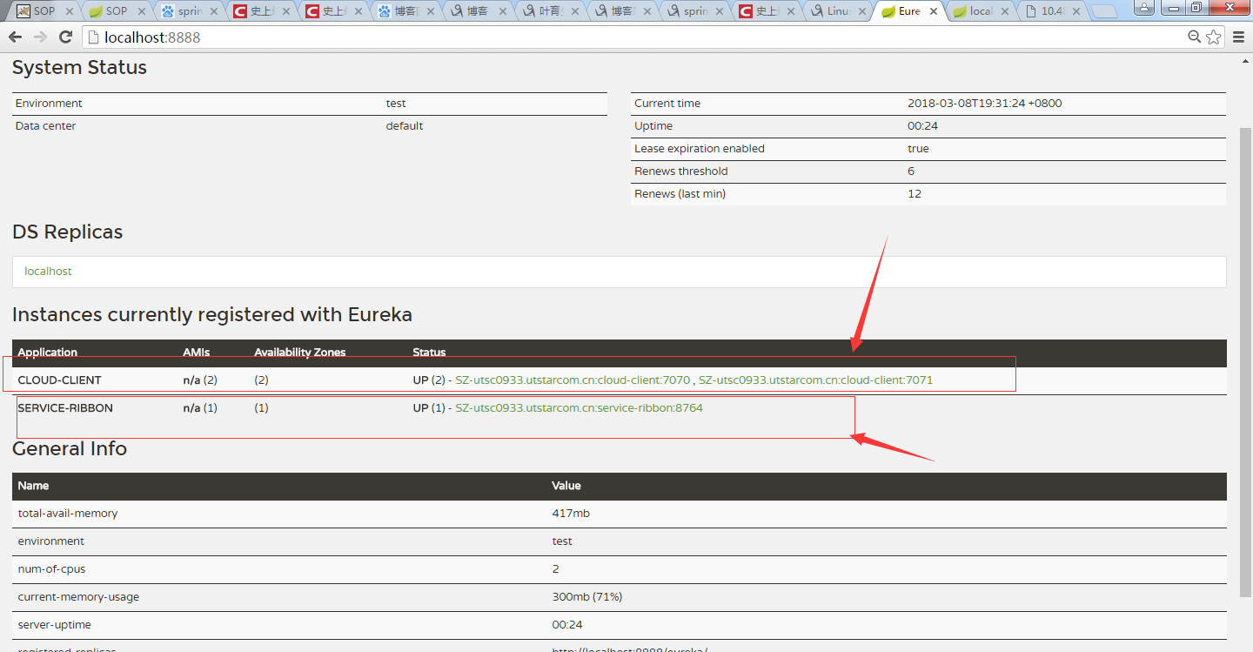Click the AMIs column header
Image resolution: width=1253 pixels, height=652 pixels.
click(x=197, y=353)
